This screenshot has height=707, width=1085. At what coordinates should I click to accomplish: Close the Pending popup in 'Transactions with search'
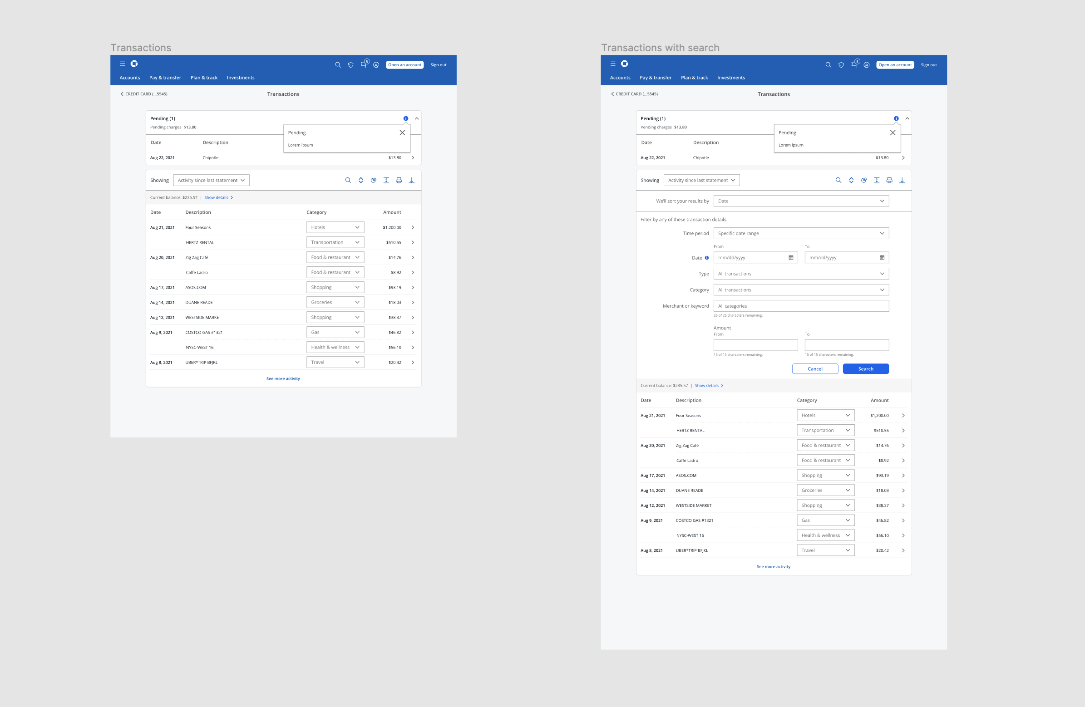tap(892, 133)
